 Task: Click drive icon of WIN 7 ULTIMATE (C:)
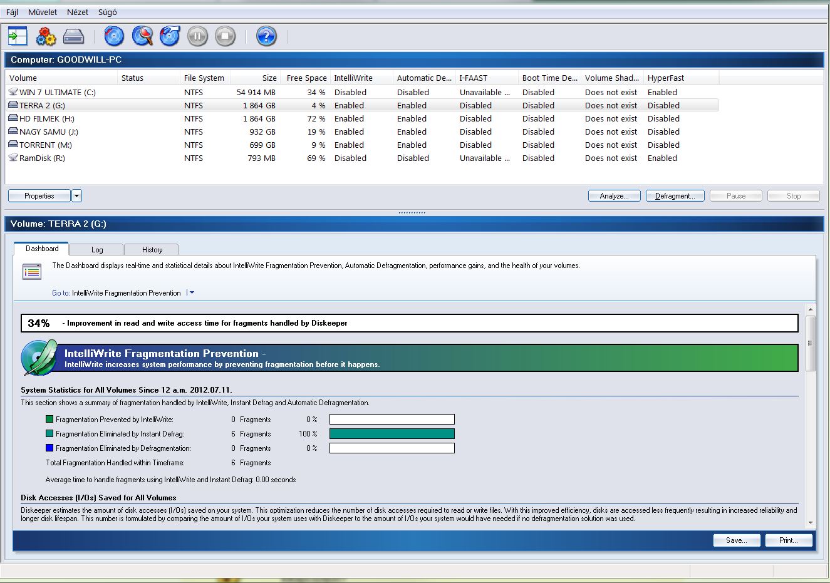click(x=13, y=92)
